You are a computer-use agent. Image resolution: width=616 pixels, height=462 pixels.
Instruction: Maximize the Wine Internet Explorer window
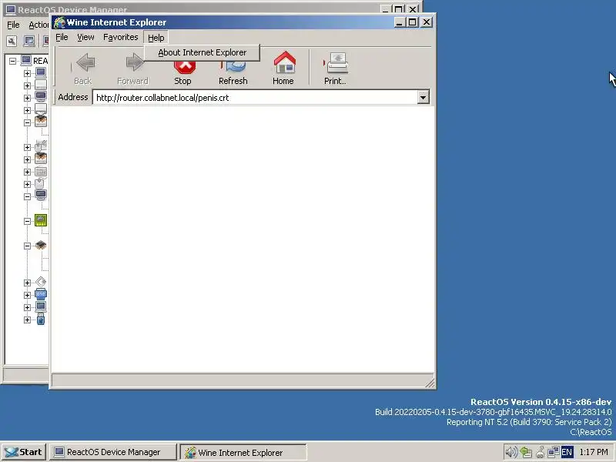pos(412,22)
